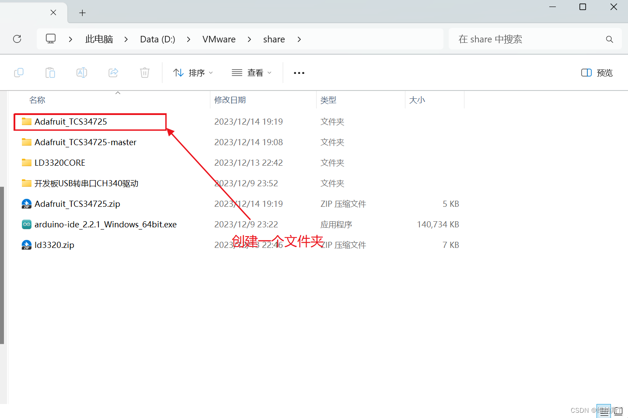
Task: Click the 应用程序 type cell
Action: tap(336, 224)
